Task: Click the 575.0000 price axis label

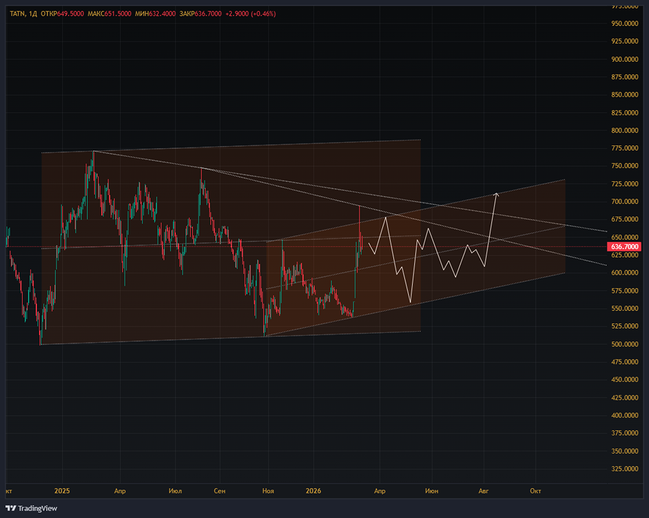Action: (624, 291)
